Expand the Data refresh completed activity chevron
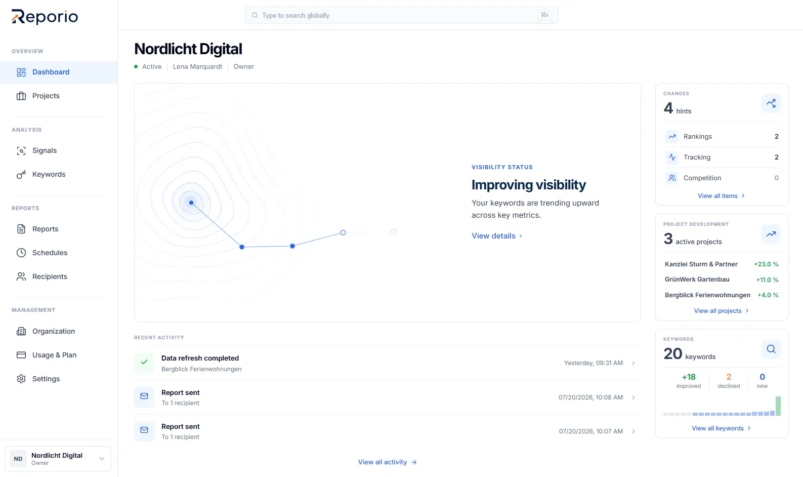The image size is (803, 477). tap(633, 364)
